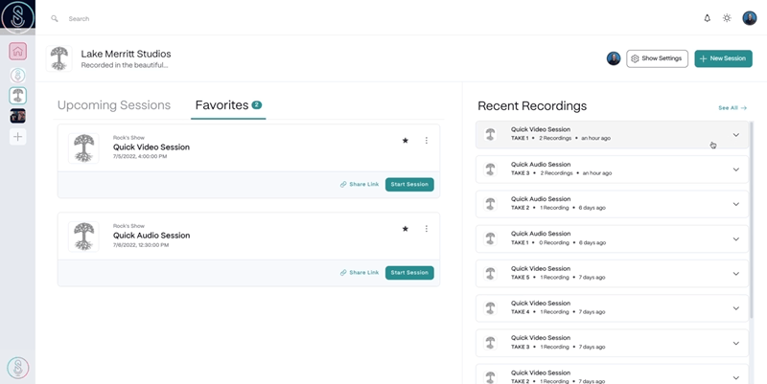Click the plus icon in left sidebar
767x384 pixels.
[17, 137]
